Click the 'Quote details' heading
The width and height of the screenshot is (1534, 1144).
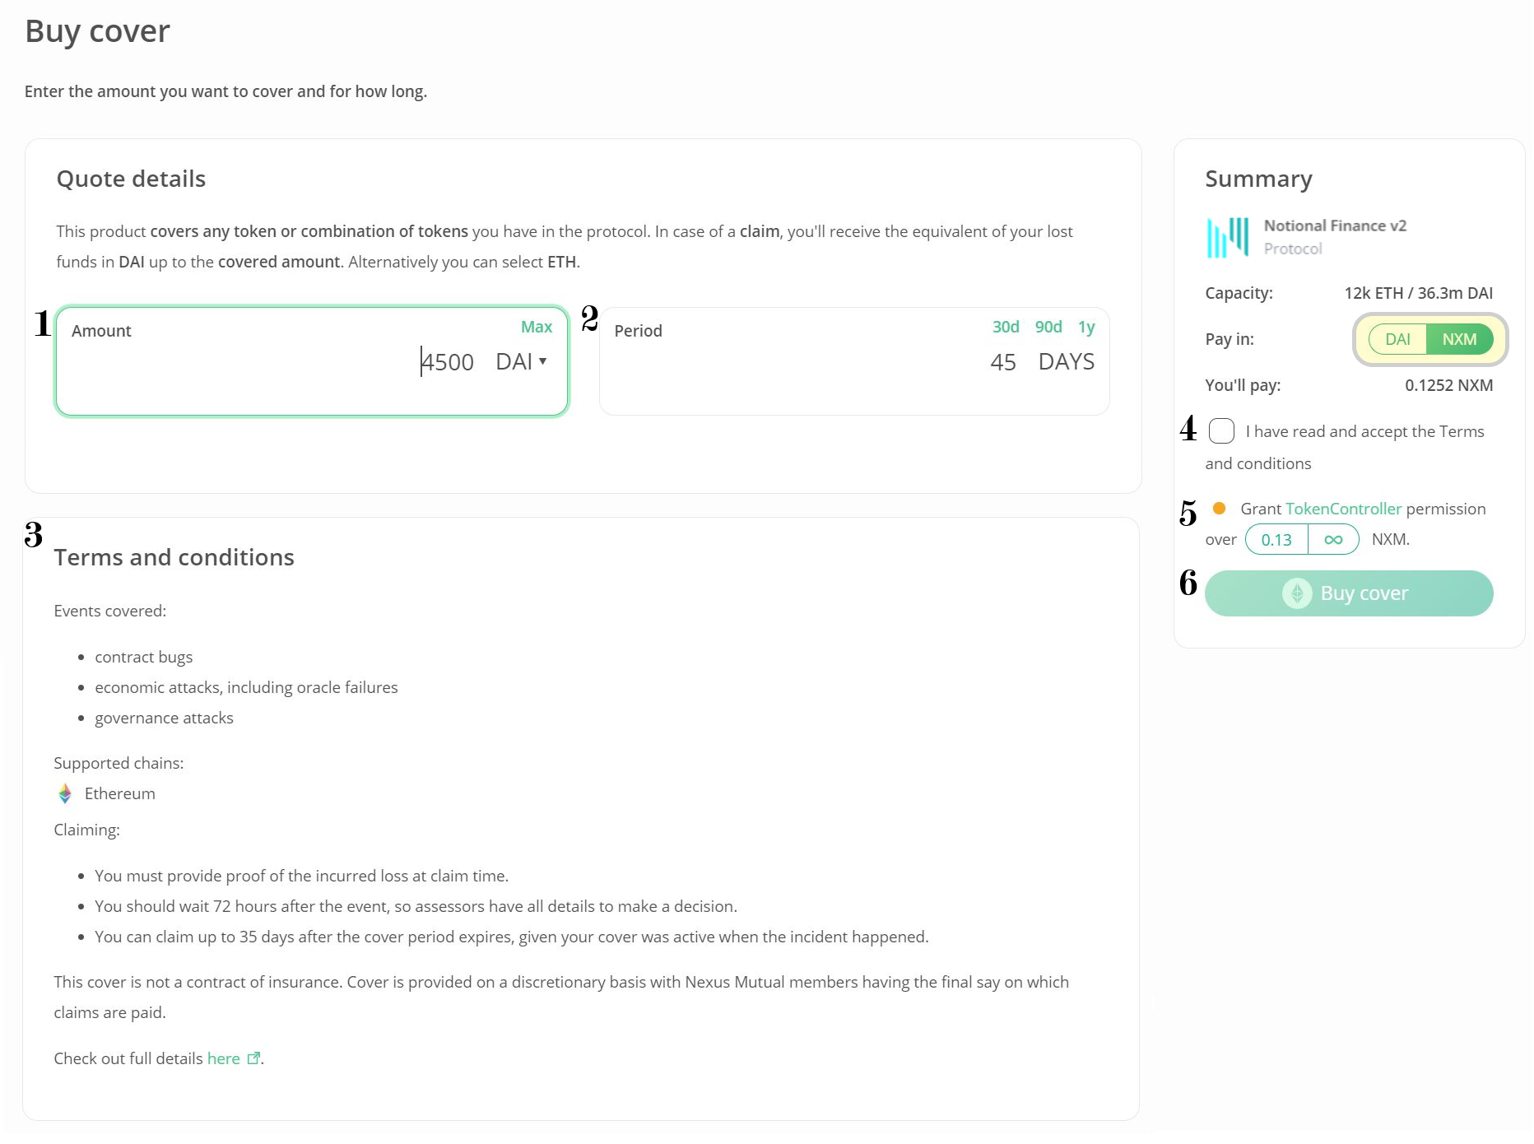coord(131,179)
